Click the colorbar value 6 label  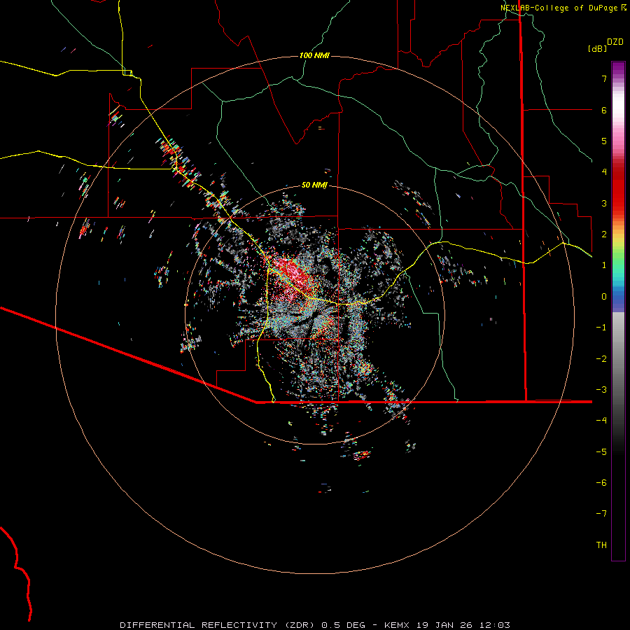pyautogui.click(x=604, y=110)
